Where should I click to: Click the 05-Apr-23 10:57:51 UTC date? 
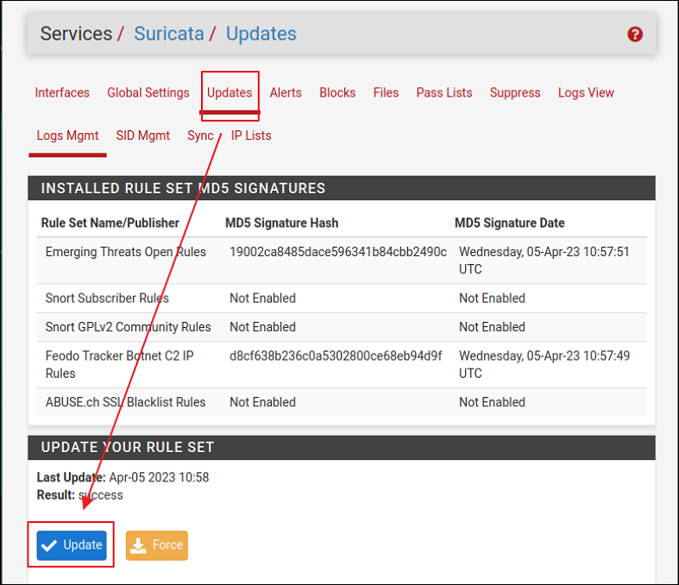click(x=544, y=261)
